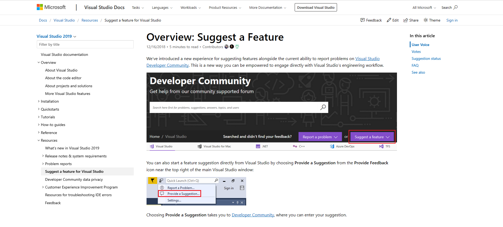
Task: Expand Release notes & system requirements
Action: pos(43,156)
